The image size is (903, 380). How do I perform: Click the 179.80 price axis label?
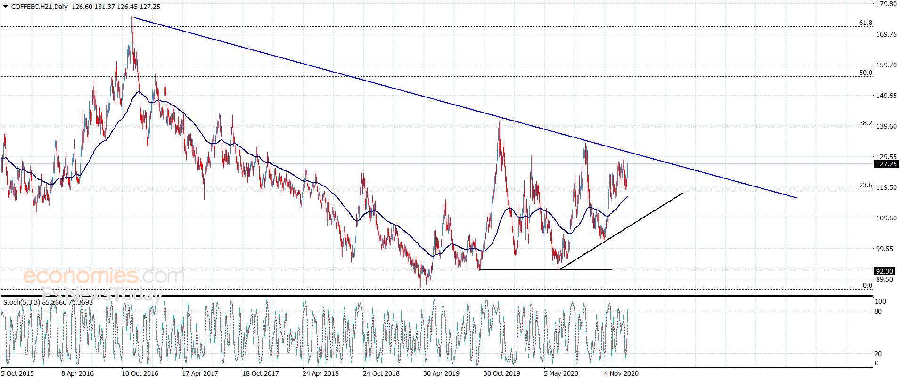pos(887,4)
